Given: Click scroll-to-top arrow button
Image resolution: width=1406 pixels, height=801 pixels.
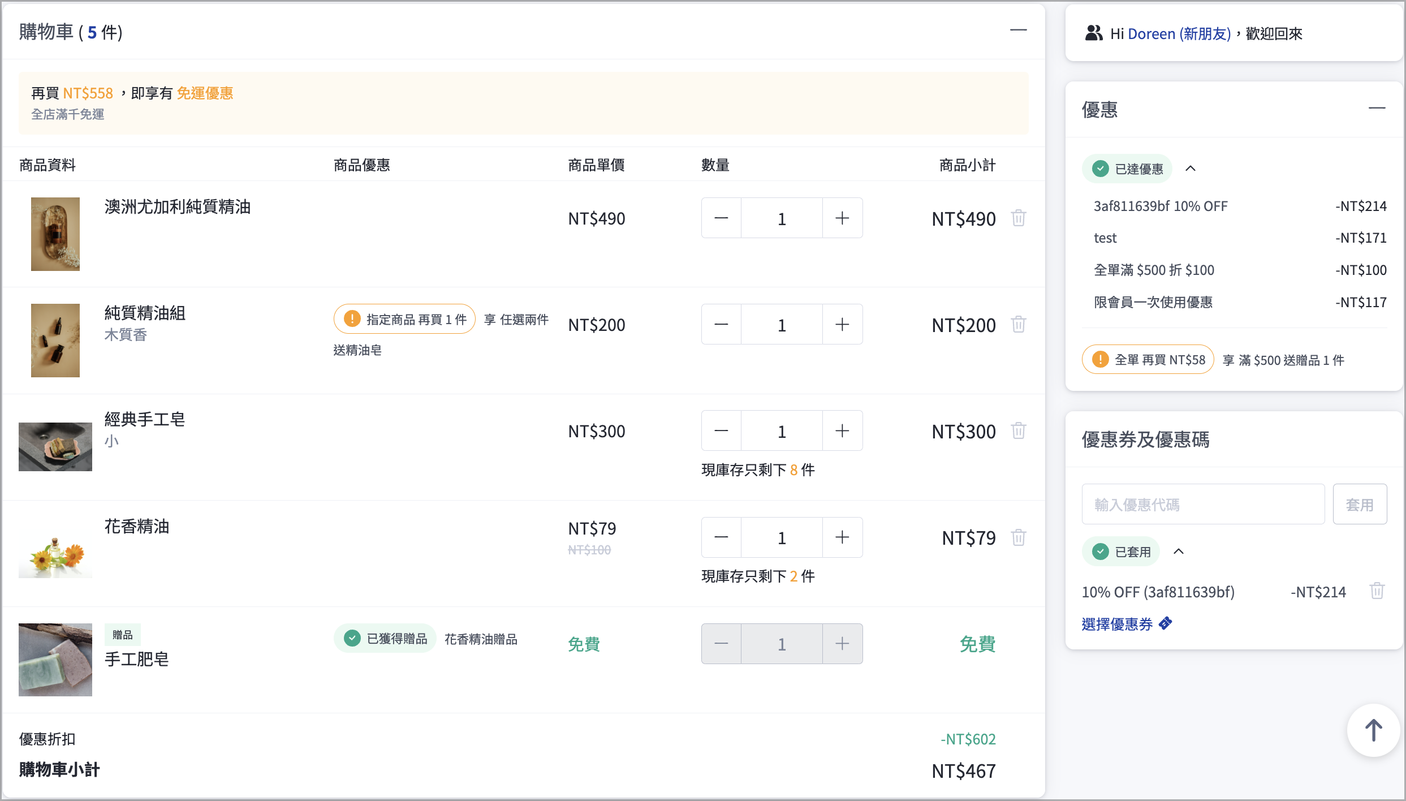Looking at the screenshot, I should 1373,730.
